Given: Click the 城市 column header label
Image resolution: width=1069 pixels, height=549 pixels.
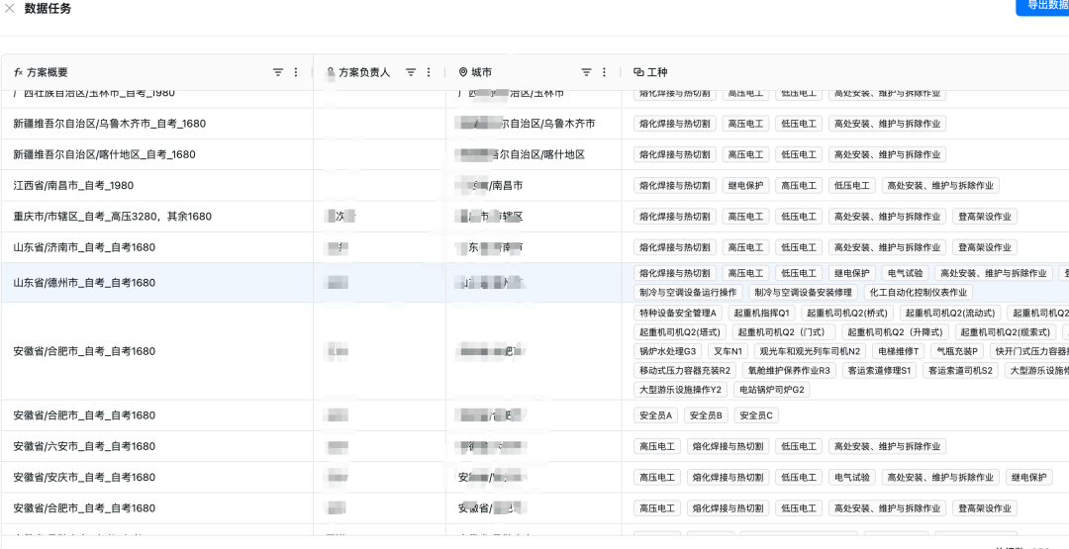Looking at the screenshot, I should [x=481, y=72].
